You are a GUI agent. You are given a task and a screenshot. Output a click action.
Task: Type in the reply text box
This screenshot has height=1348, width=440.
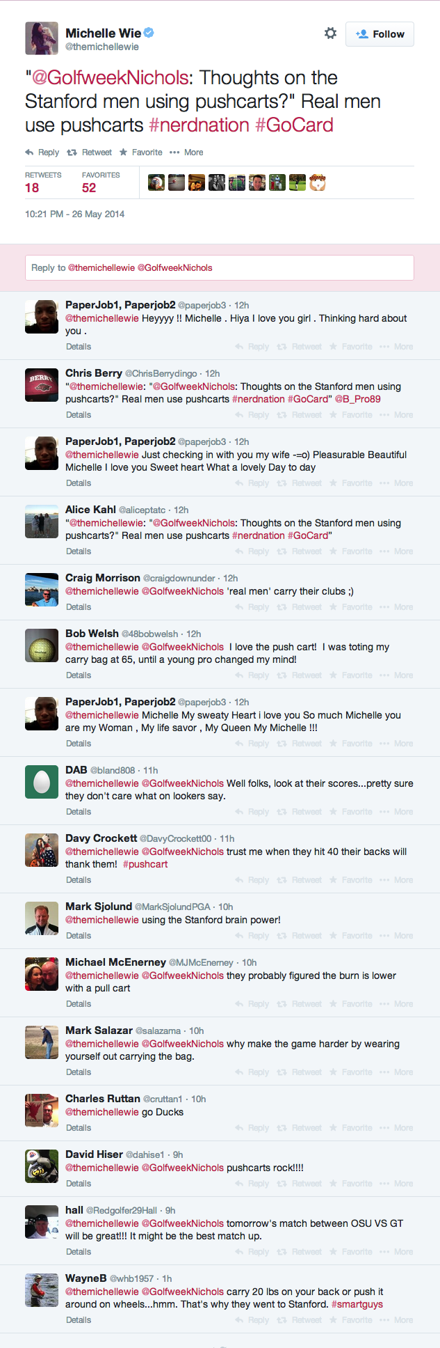220,268
